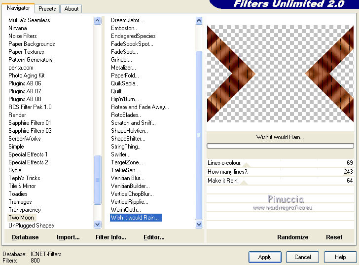359x265 pixels.
Task: Select Special Effects 1 category
Action: click(x=28, y=154)
